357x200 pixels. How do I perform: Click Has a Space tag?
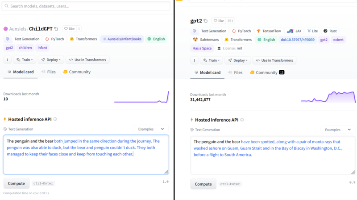202,48
